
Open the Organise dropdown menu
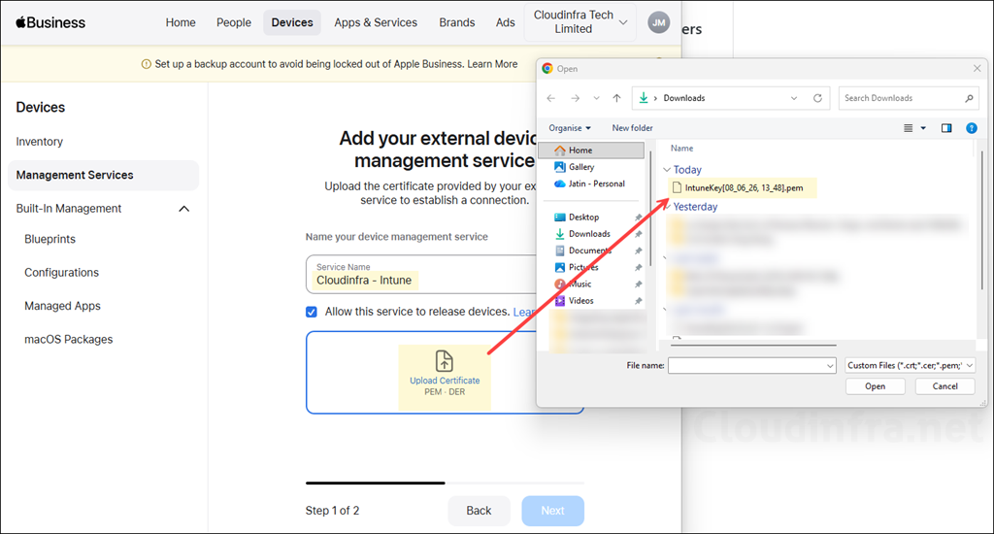(x=569, y=128)
